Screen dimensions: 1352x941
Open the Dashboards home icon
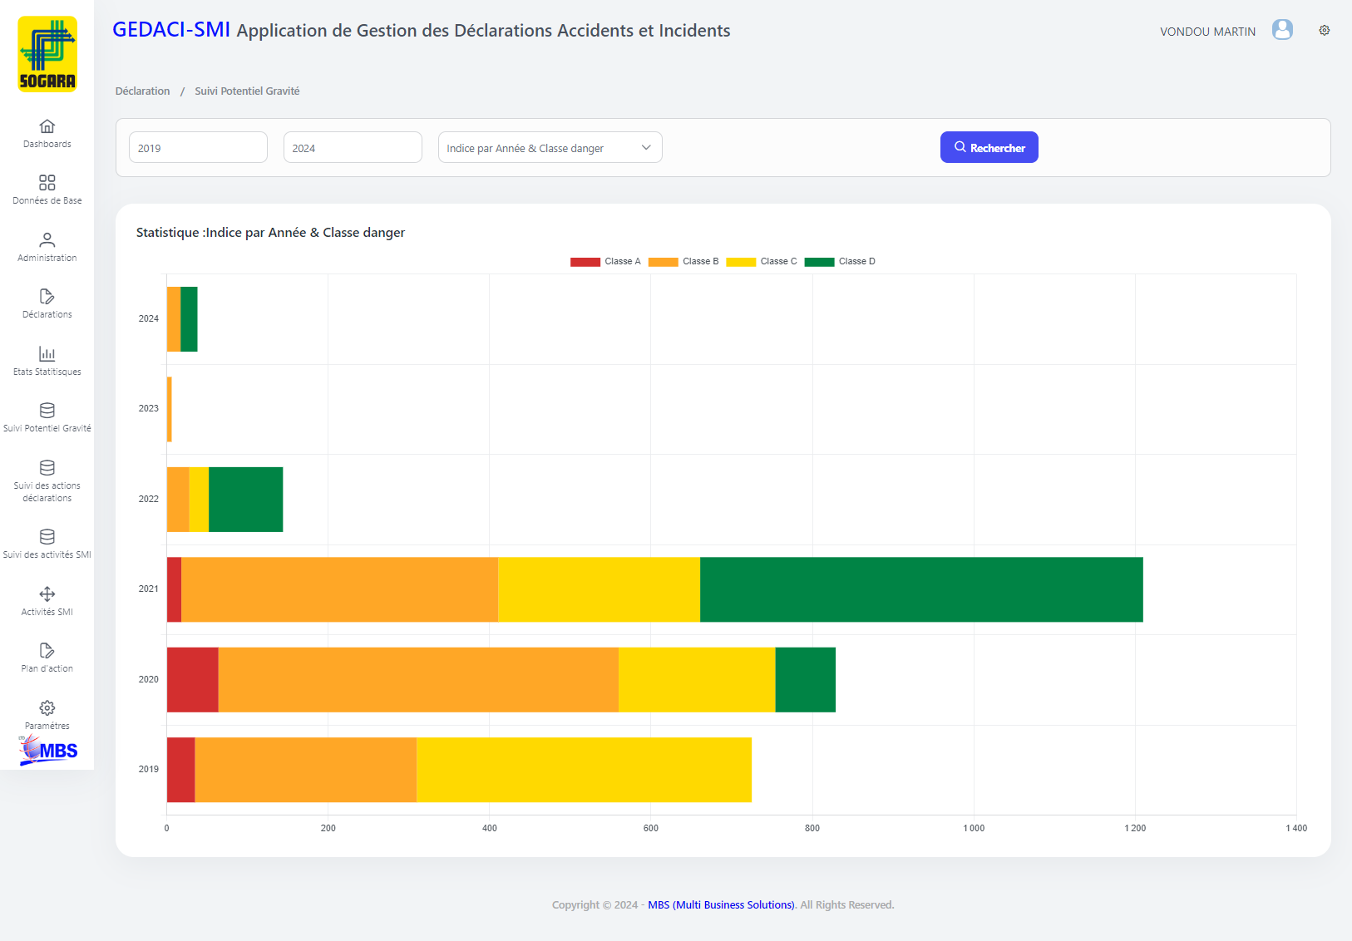coord(47,126)
